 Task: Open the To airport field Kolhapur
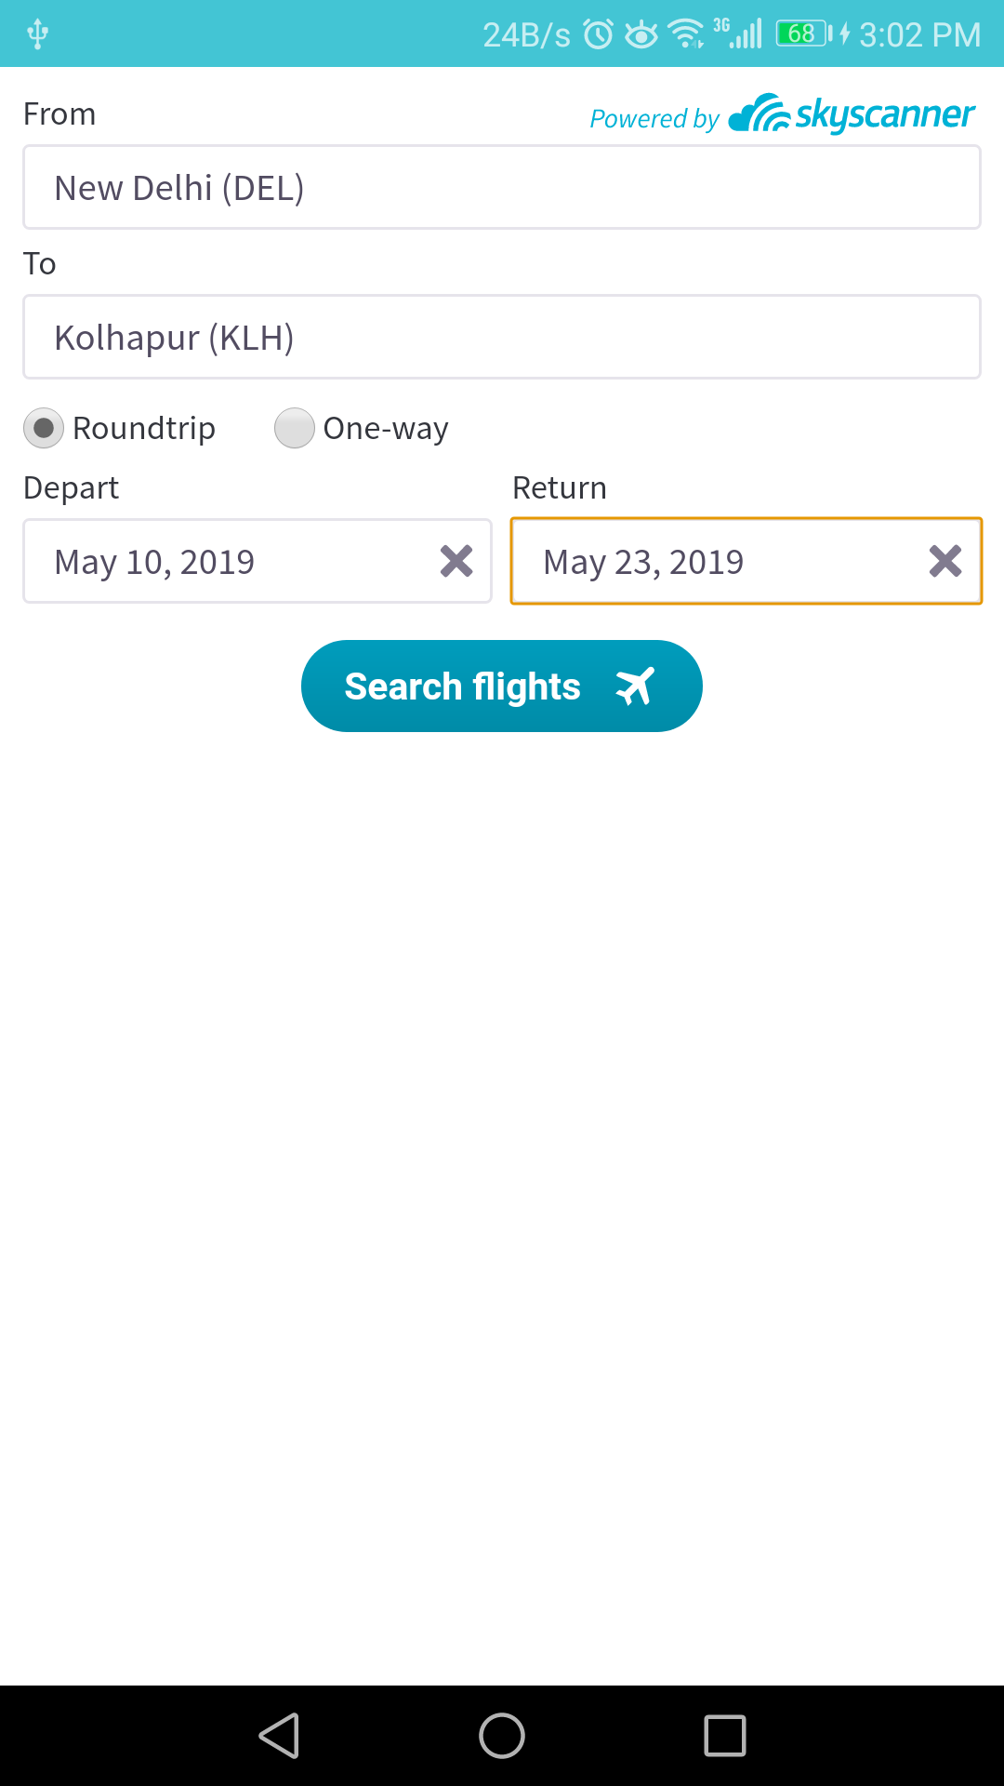tap(502, 338)
